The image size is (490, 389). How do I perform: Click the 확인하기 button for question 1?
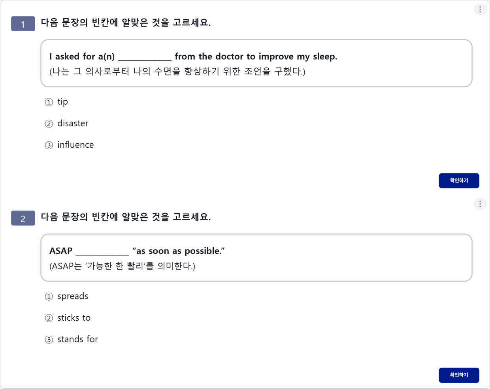(x=459, y=180)
